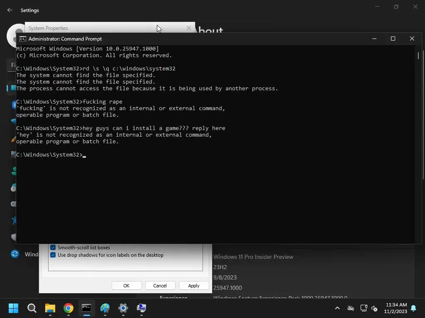
Task: Open the notification bell
Action: click(414, 308)
